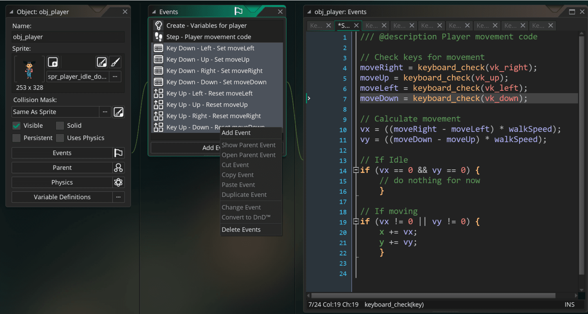
Task: Click the keyboard icon beside Key Down - Left
Action: click(158, 48)
